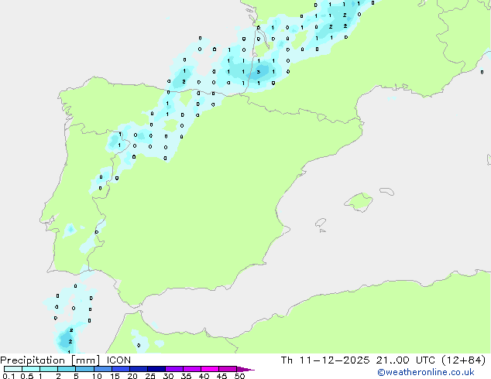Select the 40–45 mm magenta legend swatch
Image resolution: width=491 pixels, height=379 pixels.
[x=210, y=369]
